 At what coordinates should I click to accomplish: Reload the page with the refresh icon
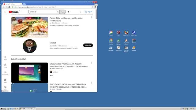tap(9, 7)
